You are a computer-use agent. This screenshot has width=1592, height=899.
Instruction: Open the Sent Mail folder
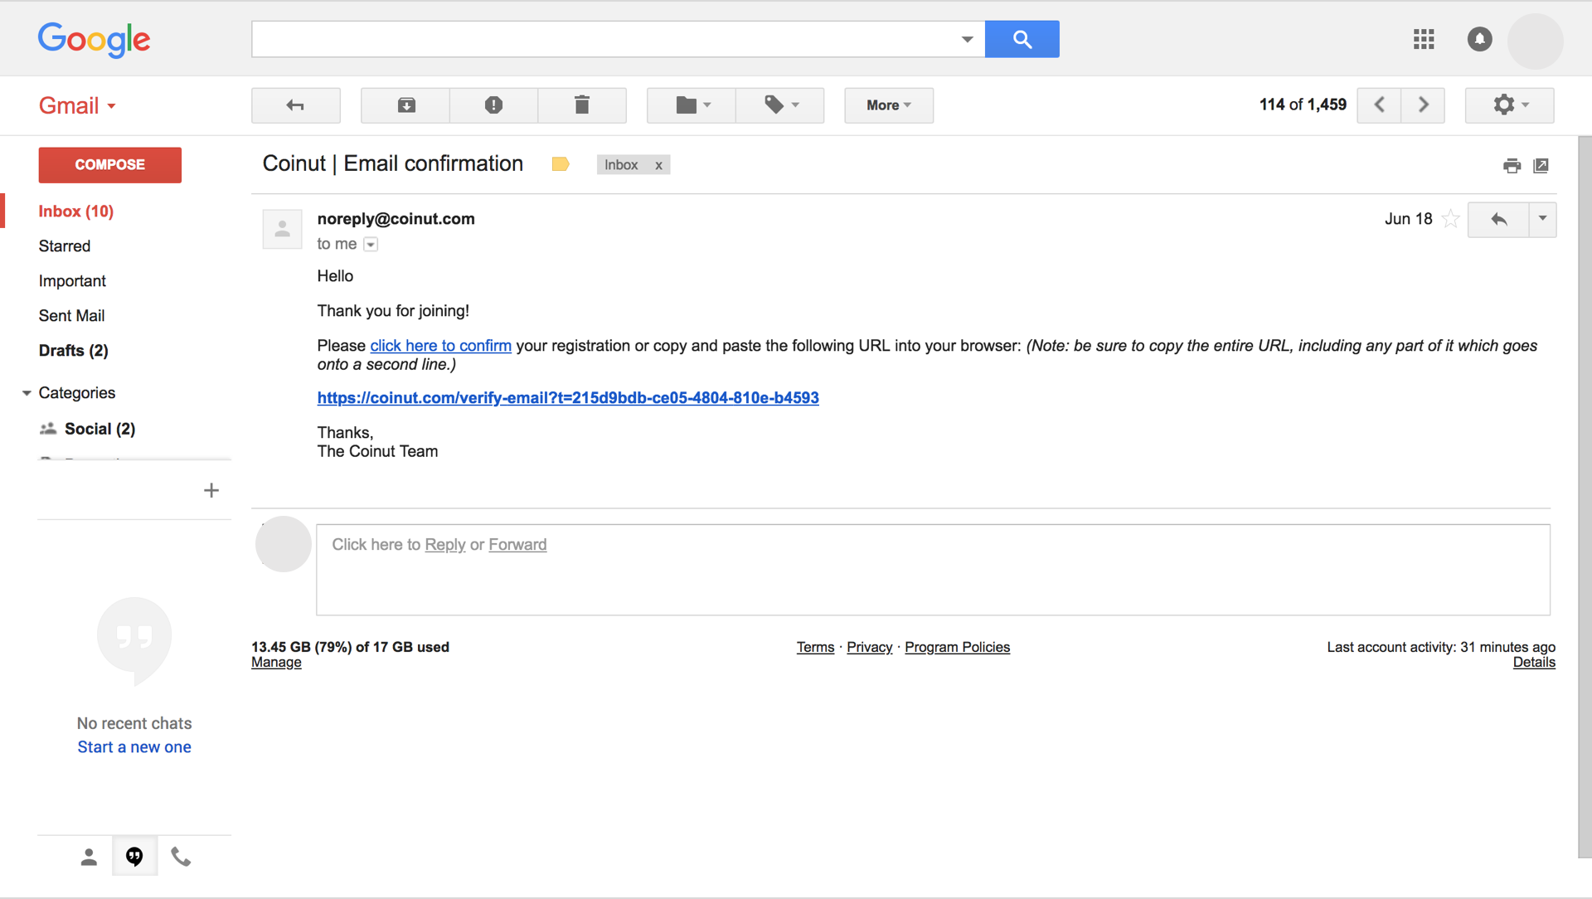tap(71, 316)
